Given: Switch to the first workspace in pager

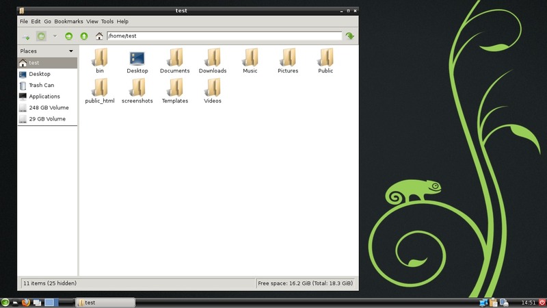Looking at the screenshot, I should pyautogui.click(x=49, y=303).
